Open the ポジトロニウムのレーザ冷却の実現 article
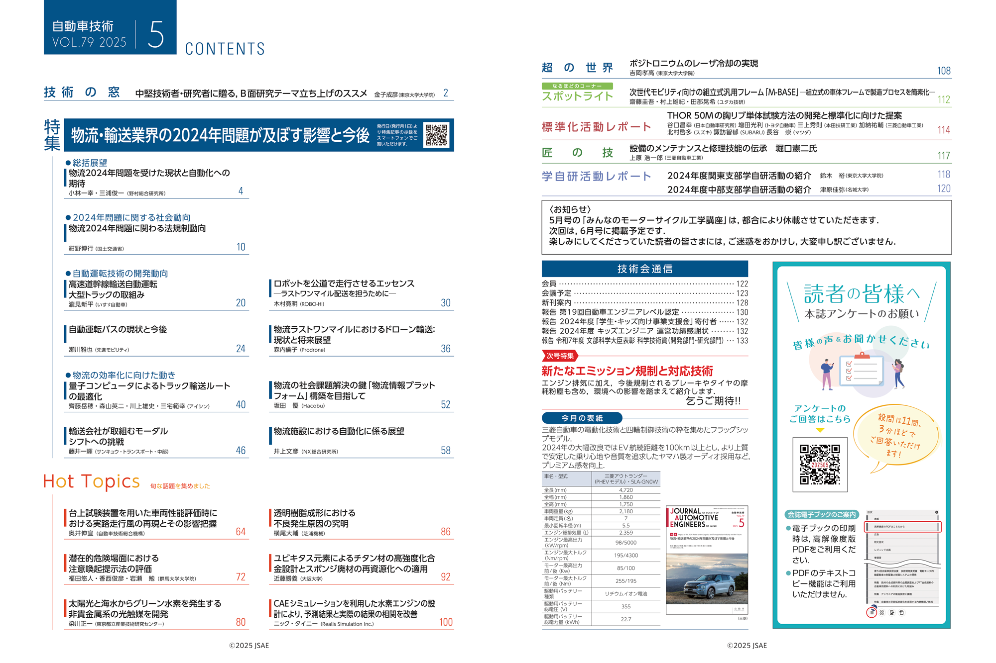The image size is (996, 663). pyautogui.click(x=693, y=64)
